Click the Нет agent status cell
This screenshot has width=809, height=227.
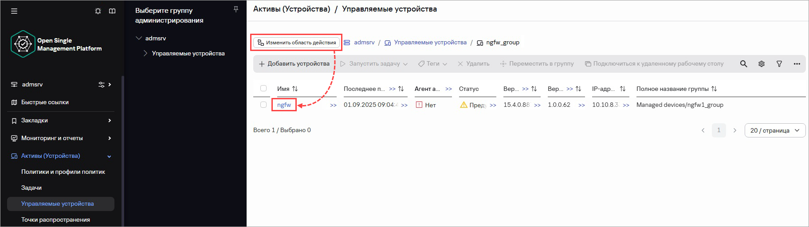click(426, 105)
